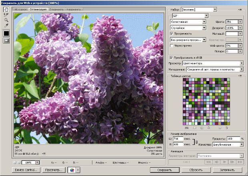This screenshot has width=248, height=176.
Task: Switch to the 4 варианта tab
Action: coord(74,9)
